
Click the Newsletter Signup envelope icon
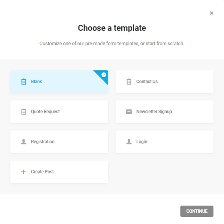(x=129, y=112)
